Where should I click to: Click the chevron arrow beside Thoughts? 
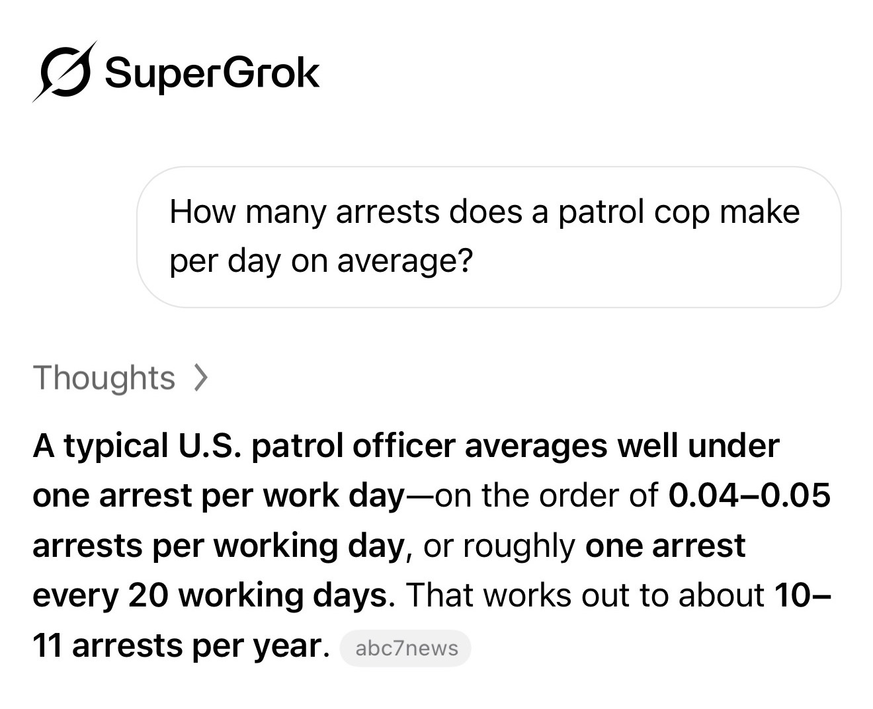click(x=201, y=378)
